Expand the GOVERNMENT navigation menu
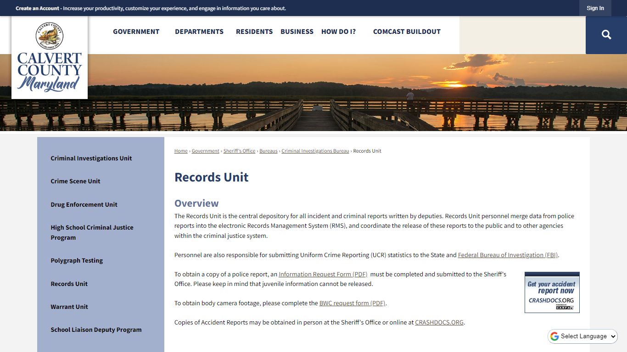This screenshot has height=352, width=627. coord(136,32)
